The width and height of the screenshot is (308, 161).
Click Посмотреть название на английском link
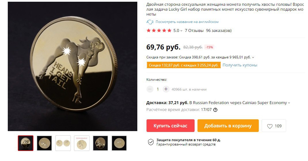point(187,22)
